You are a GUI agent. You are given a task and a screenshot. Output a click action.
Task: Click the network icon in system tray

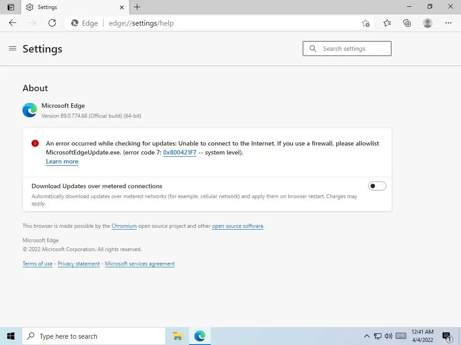(x=378, y=336)
